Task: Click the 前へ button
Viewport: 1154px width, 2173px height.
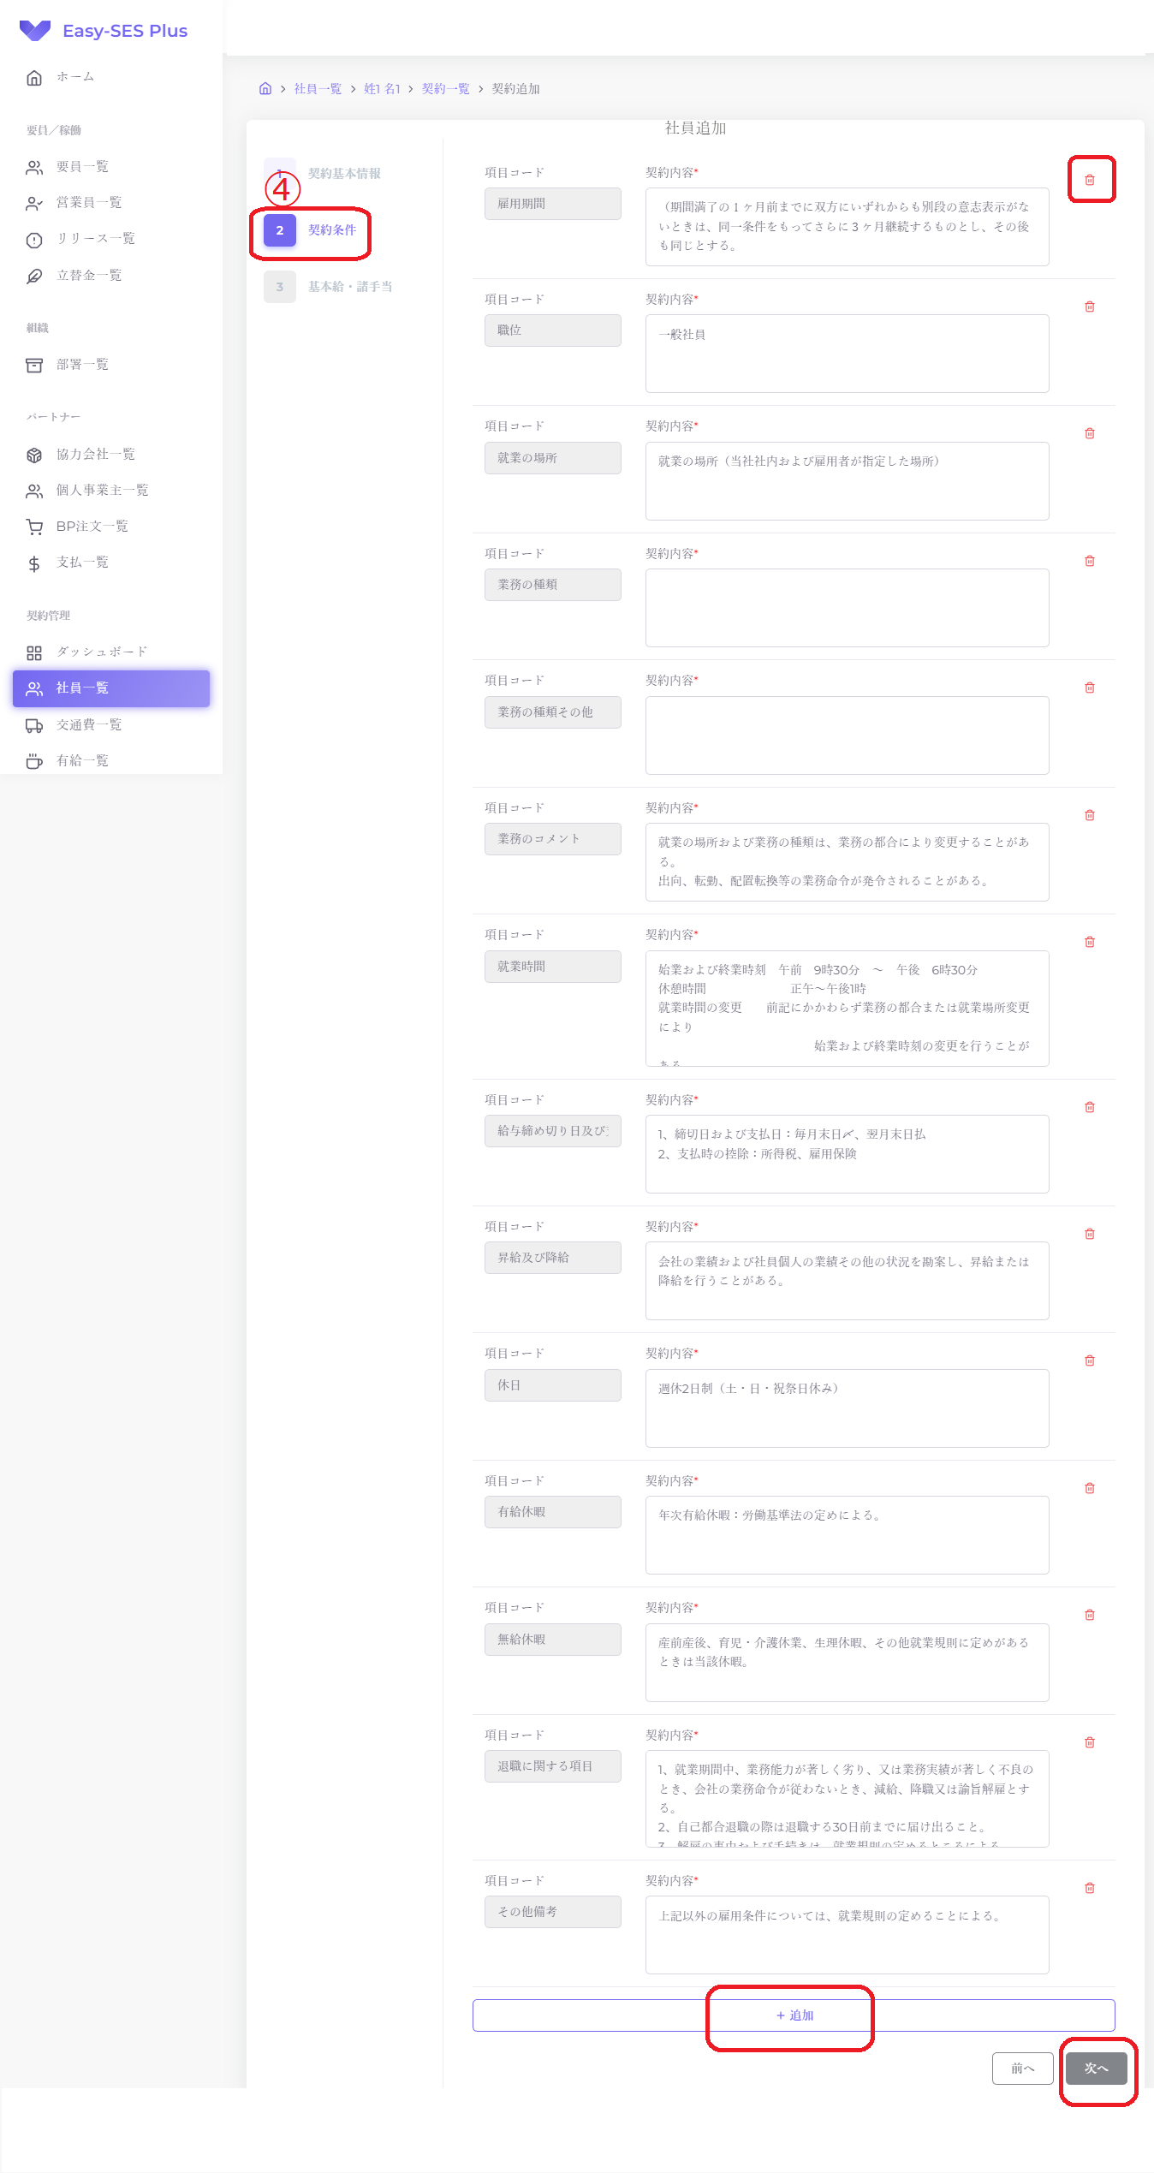Action: click(1022, 2069)
